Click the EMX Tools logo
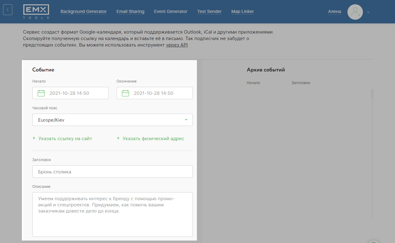395x243 pixels. click(x=36, y=12)
